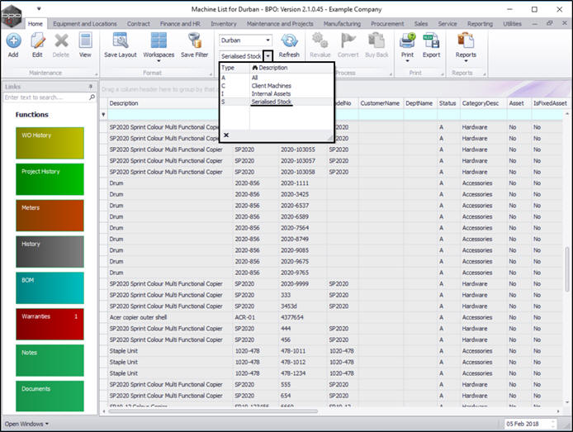This screenshot has height=432, width=573.
Task: Refresh the machine list
Action: (x=289, y=44)
